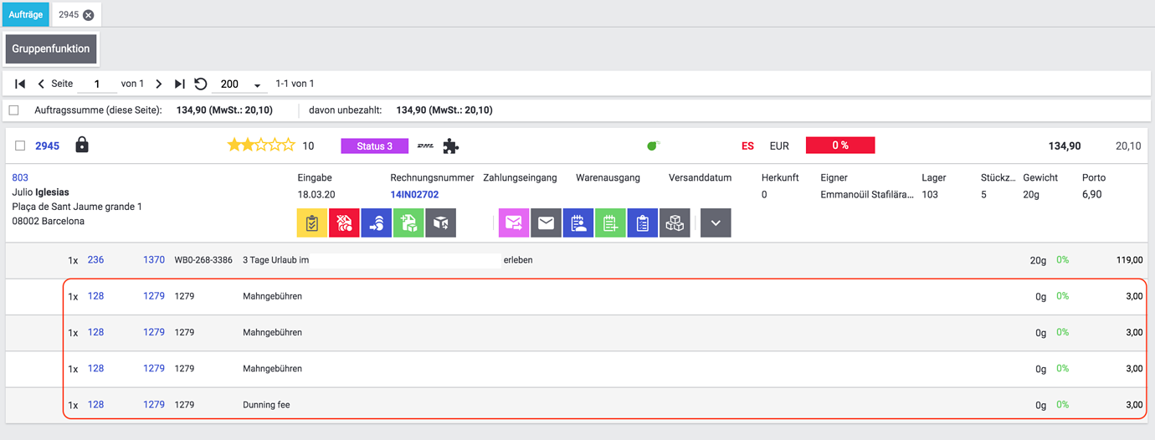This screenshot has height=440, width=1155.
Task: Go to the previous page
Action: click(41, 84)
